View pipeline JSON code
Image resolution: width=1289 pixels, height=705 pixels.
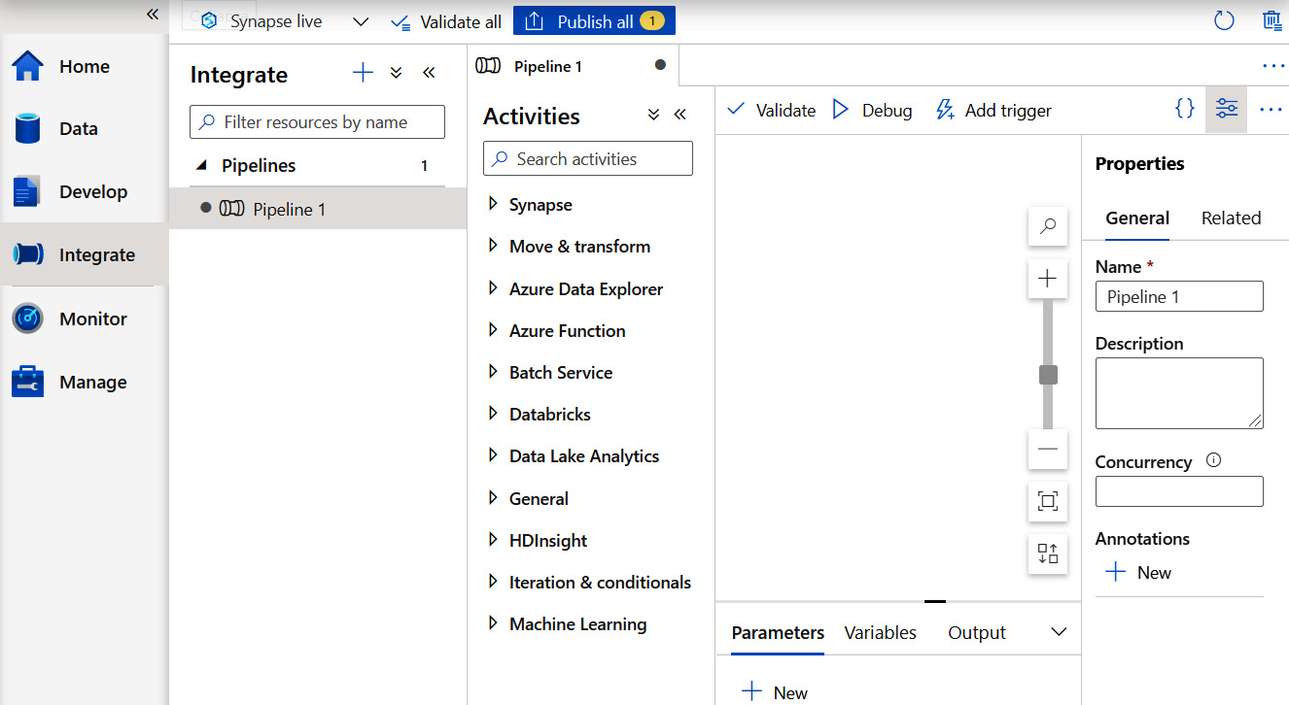point(1184,109)
